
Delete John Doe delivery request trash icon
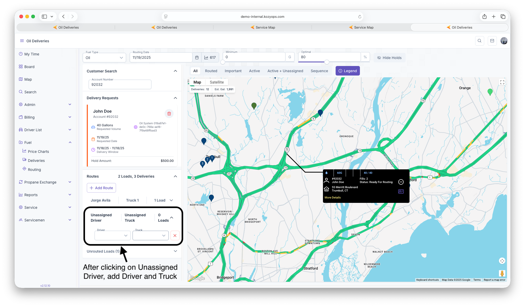coord(169,114)
